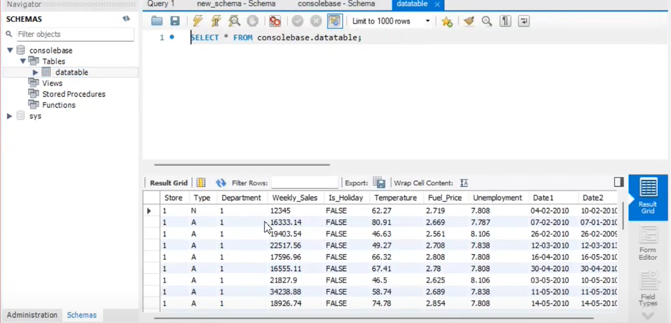Click the Filter objects search field
Image resolution: width=671 pixels, height=323 pixels.
click(74, 34)
